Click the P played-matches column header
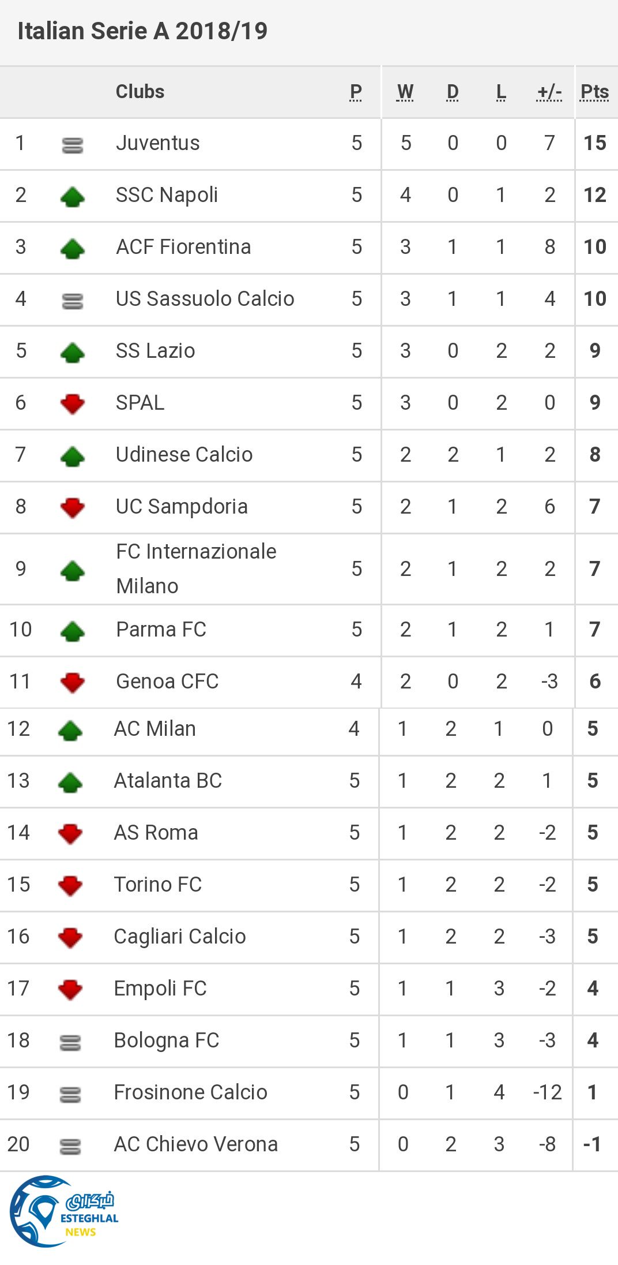This screenshot has height=1265, width=618. [356, 92]
